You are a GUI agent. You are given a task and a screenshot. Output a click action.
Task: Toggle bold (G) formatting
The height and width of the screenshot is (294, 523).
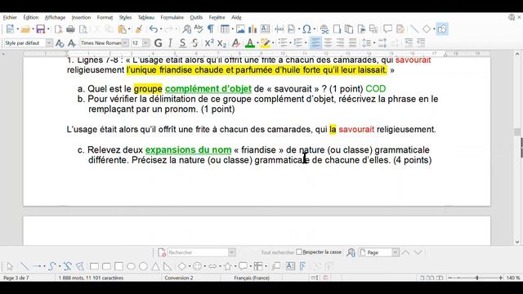pyautogui.click(x=158, y=43)
